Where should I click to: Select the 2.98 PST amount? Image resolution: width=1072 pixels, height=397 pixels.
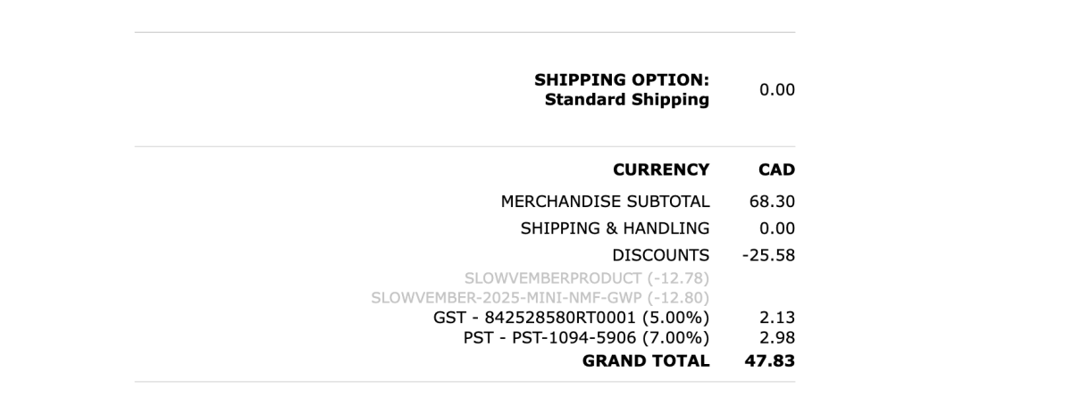pyautogui.click(x=778, y=337)
